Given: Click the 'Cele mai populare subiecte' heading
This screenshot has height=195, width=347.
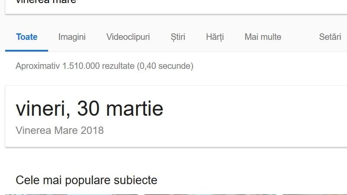Looking at the screenshot, I should point(86,180).
